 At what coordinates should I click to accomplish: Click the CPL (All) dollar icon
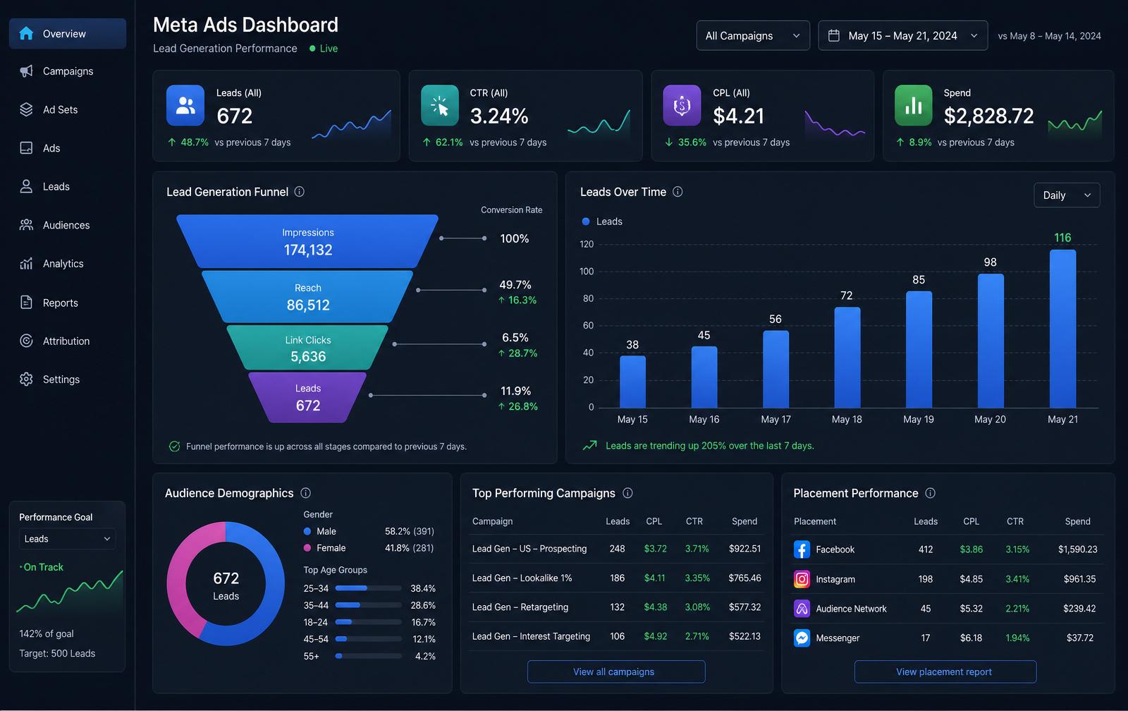(682, 105)
